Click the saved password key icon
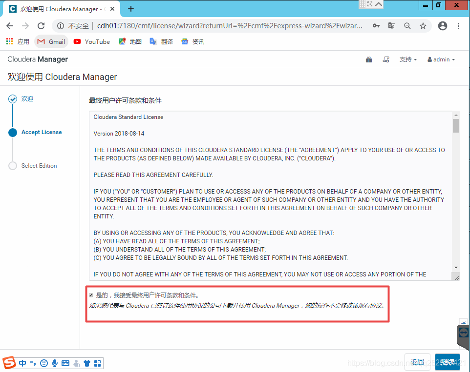 point(376,26)
